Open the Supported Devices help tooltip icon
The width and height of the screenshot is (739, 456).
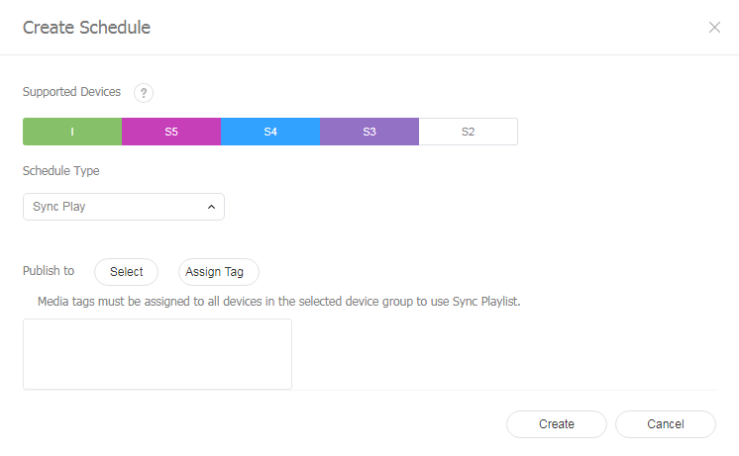[144, 93]
